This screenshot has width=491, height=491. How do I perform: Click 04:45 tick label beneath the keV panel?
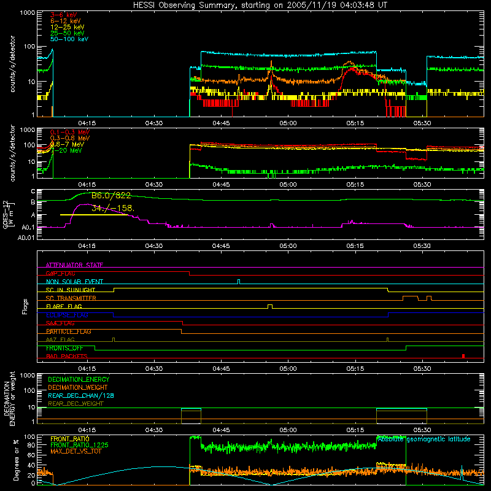(221, 123)
